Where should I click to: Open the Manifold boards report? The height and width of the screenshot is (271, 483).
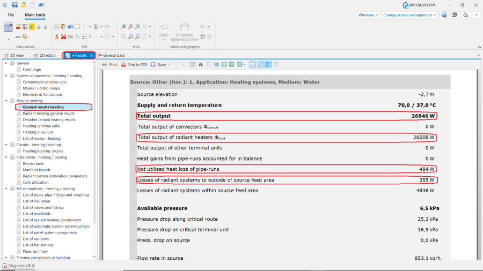[x=36, y=170]
